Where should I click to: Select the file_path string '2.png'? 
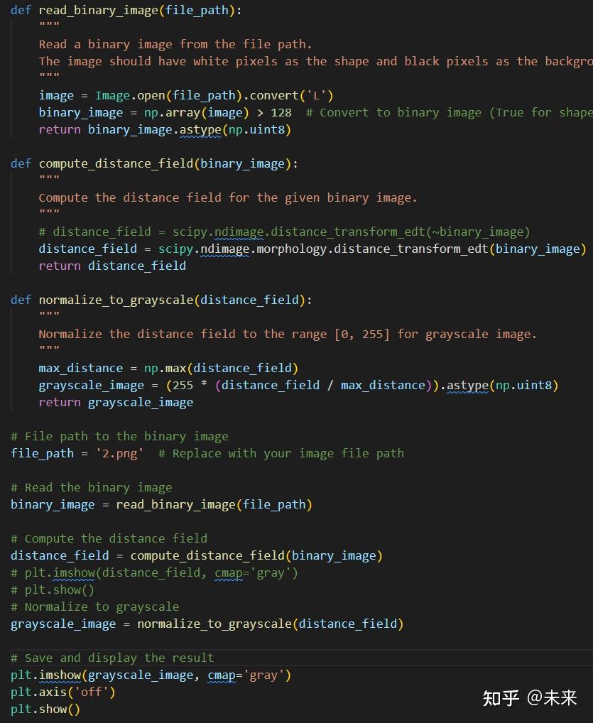pos(119,453)
